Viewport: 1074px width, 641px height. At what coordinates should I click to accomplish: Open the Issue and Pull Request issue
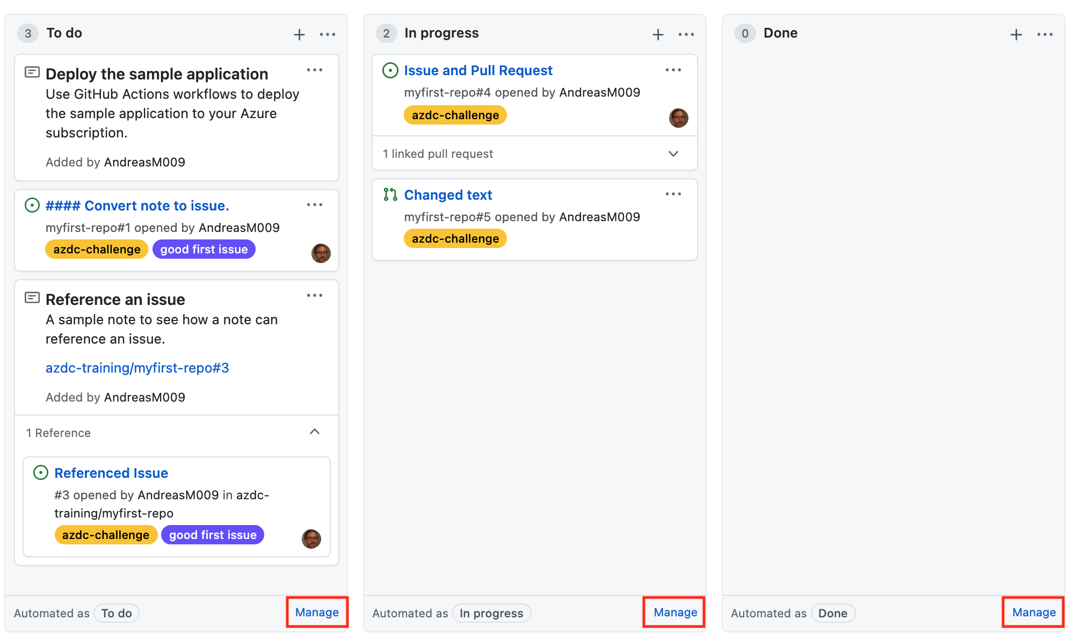tap(478, 70)
